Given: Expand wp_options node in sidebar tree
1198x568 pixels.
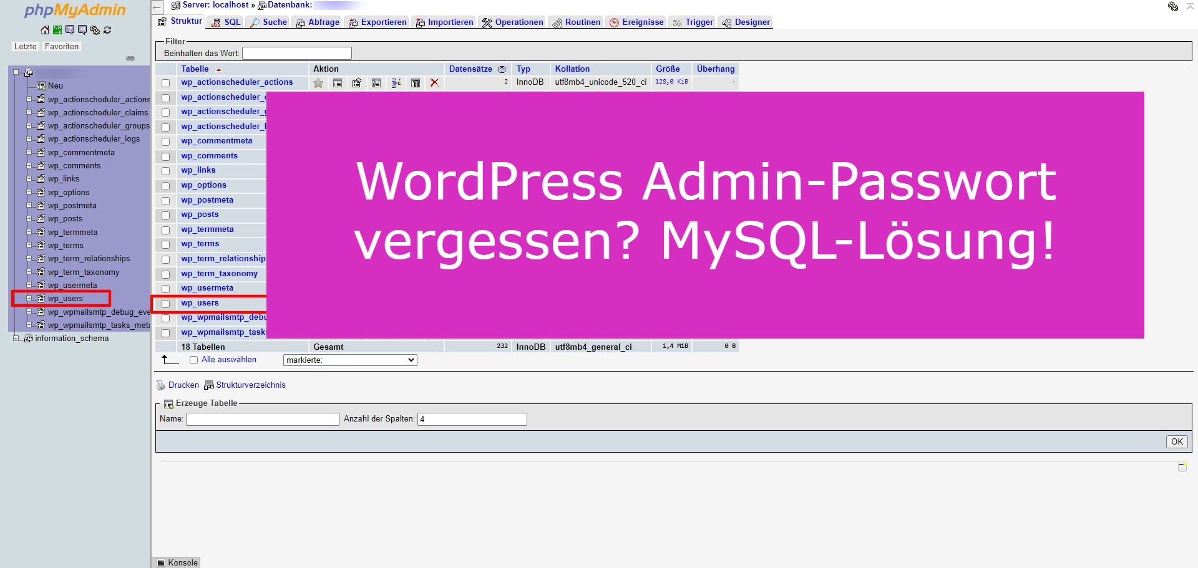Looking at the screenshot, I should pos(29,192).
